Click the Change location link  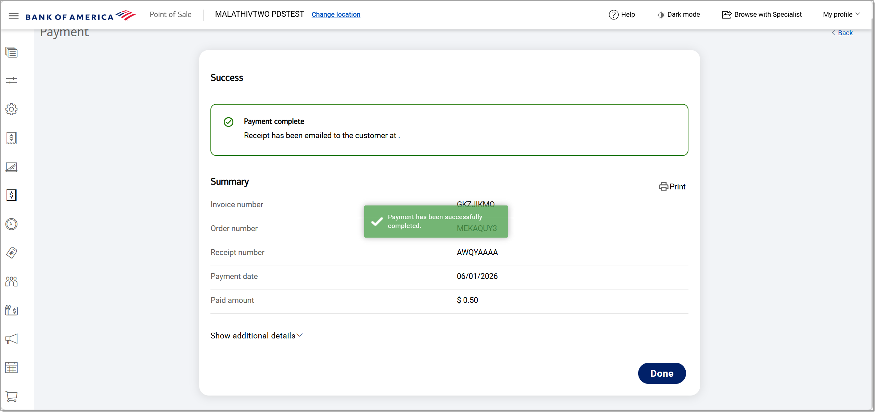[336, 14]
